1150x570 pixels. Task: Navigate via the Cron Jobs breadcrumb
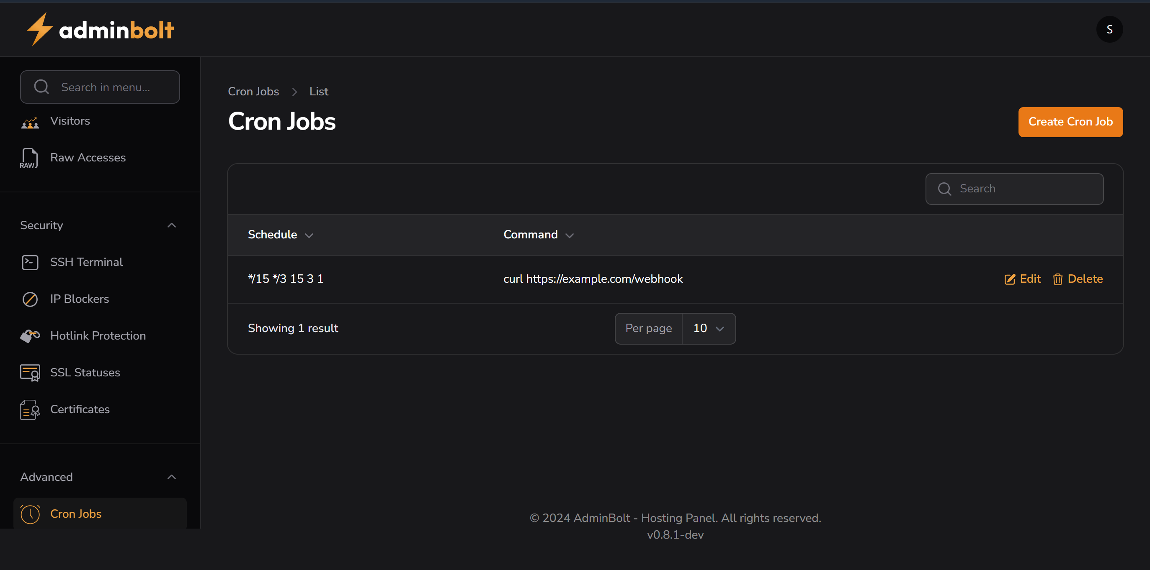coord(253,91)
